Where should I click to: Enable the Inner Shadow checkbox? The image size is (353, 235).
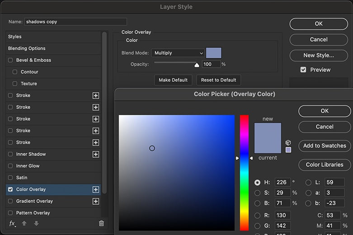coord(10,154)
